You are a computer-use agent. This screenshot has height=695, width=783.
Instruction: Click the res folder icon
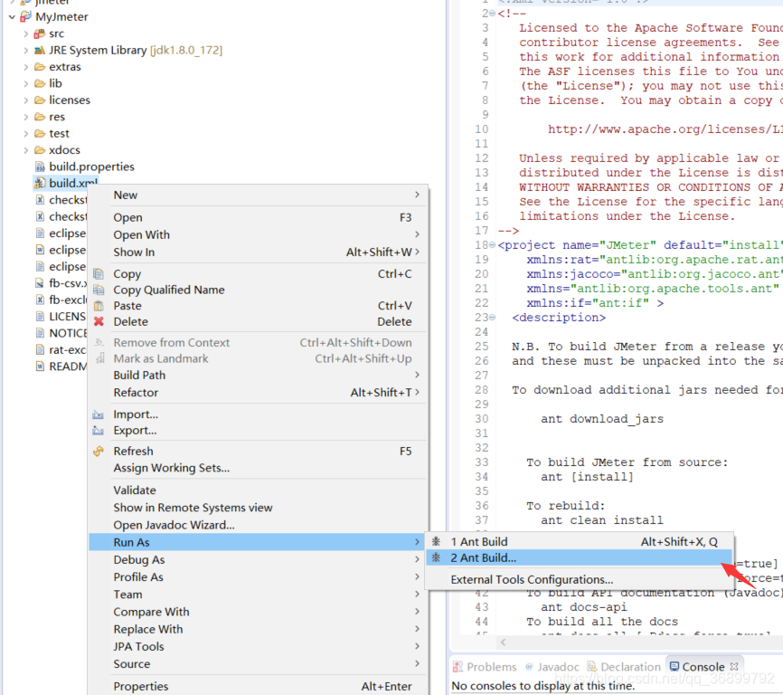point(40,117)
